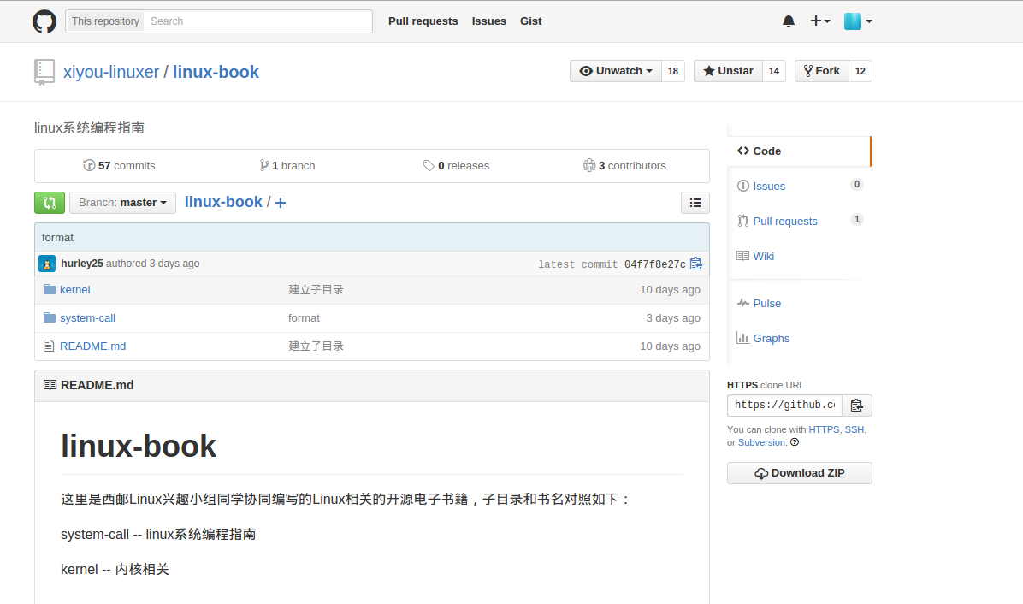The image size is (1023, 604).
Task: Toggle the file list view icon
Action: [695, 203]
